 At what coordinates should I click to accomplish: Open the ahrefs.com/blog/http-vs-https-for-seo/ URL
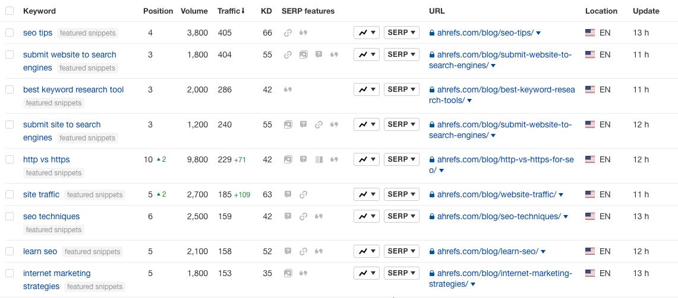click(x=502, y=165)
